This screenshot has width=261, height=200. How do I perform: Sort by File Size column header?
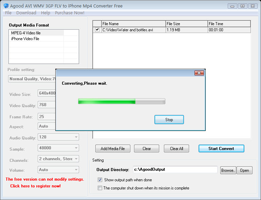tap(187, 24)
